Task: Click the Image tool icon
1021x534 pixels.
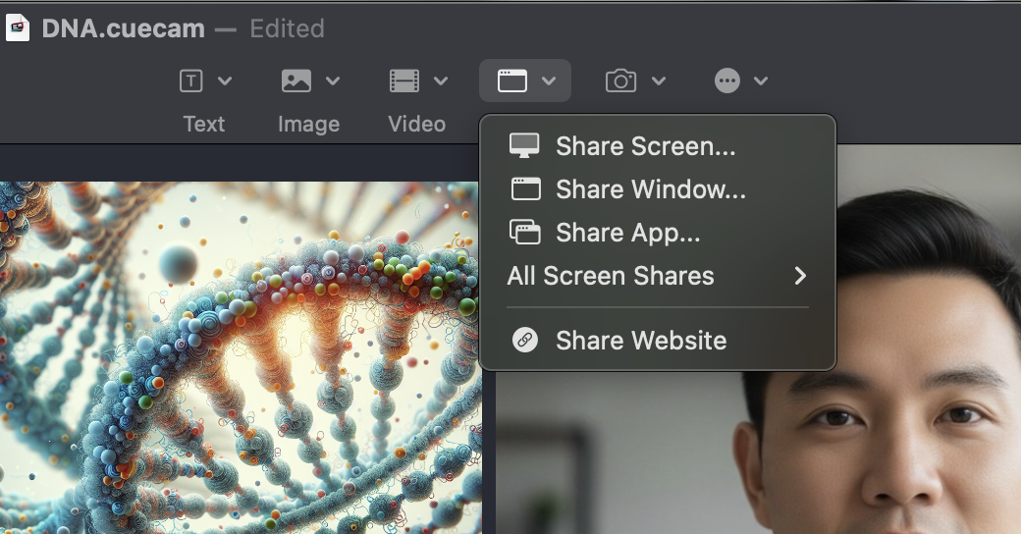Action: point(296,80)
